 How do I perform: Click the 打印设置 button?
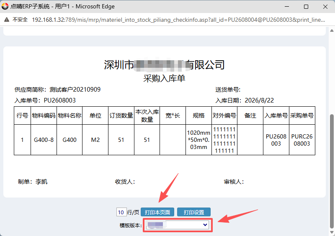(194, 212)
